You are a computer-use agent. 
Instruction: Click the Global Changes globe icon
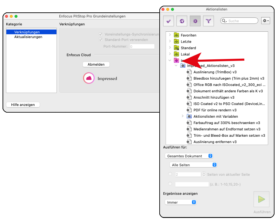[182, 21]
